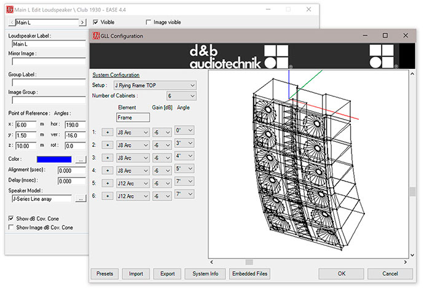The height and width of the screenshot is (288, 424).
Task: Click the hor angle field 190.0
Action: pyautogui.click(x=76, y=125)
